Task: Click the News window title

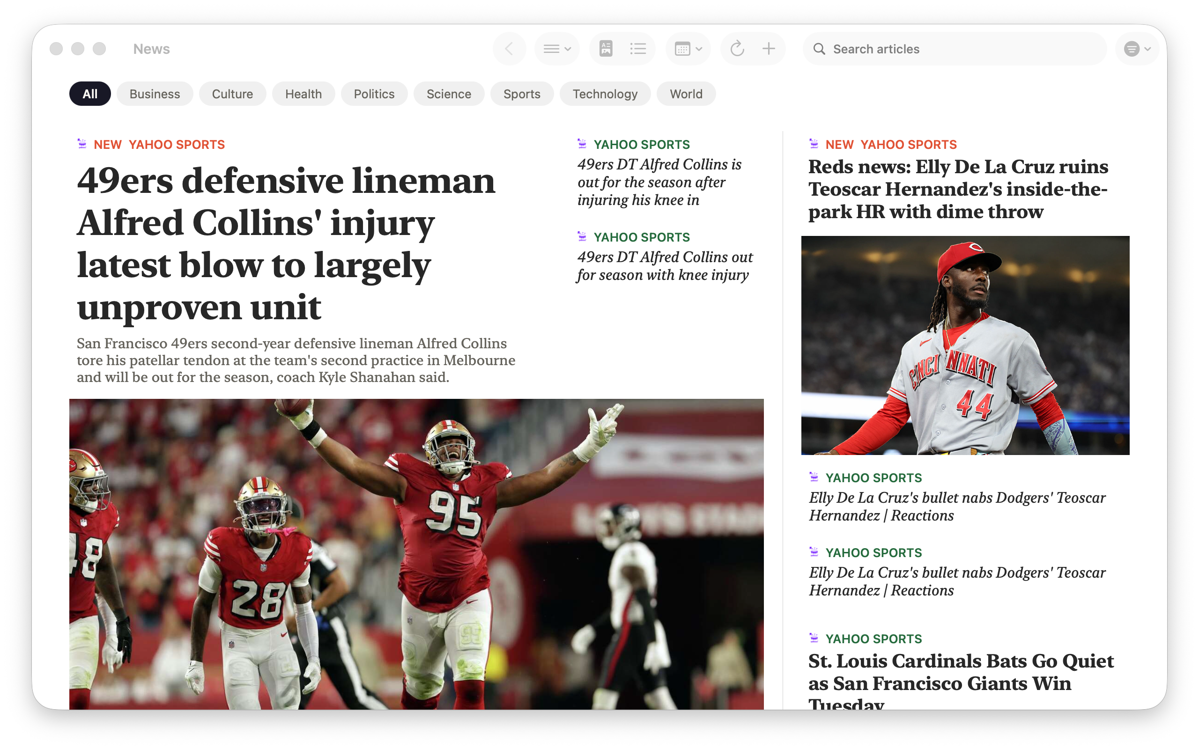Action: 152,49
